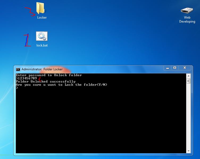Image resolution: width=200 pixels, height=159 pixels.
Task: Click the 'Locker' folder name label
Action: click(42, 18)
